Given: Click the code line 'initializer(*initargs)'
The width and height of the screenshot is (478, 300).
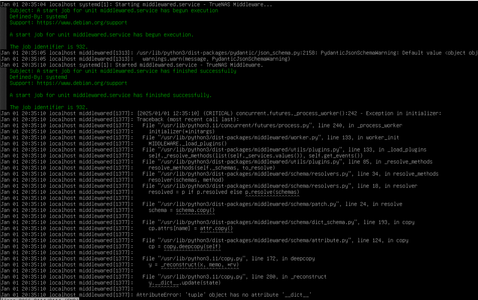Looking at the screenshot, I should tap(181, 132).
